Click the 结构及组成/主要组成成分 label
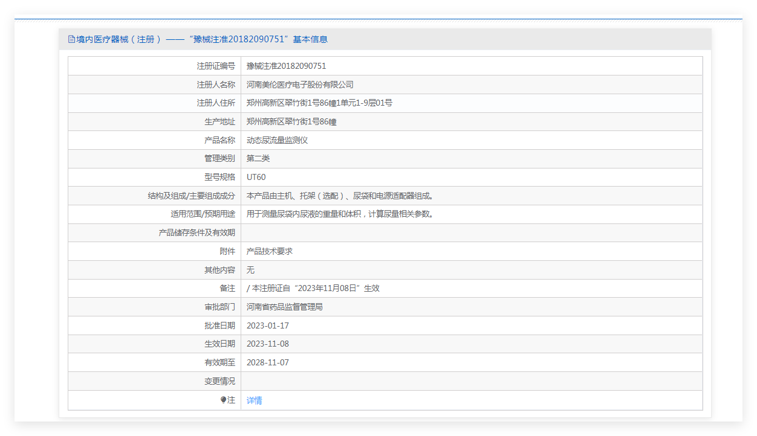 191,196
